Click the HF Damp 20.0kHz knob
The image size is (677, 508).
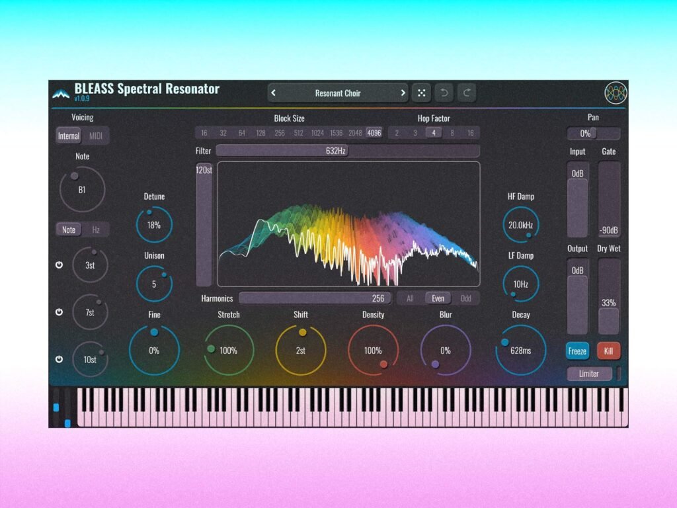click(521, 225)
